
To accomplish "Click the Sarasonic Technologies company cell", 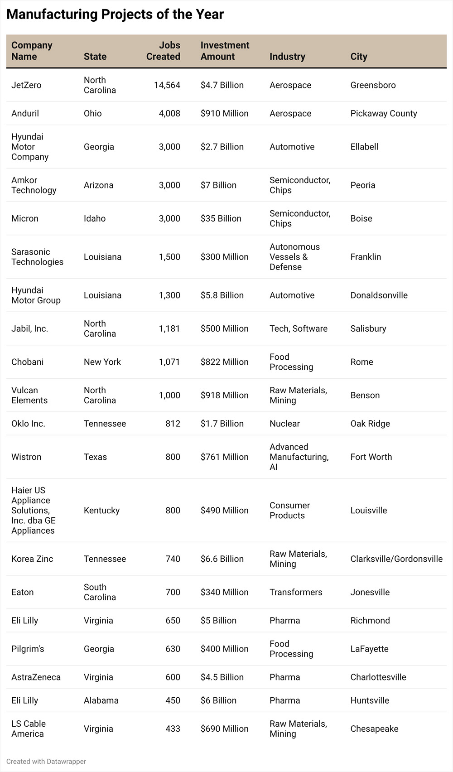I will click(37, 257).
